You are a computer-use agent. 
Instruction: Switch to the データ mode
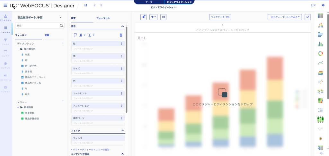coord(149,2)
